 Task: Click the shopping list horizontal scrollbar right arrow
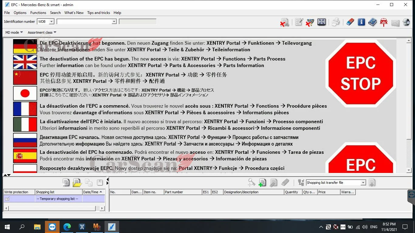point(102,208)
